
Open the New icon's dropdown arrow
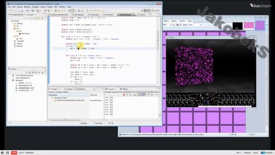pos(12,11)
